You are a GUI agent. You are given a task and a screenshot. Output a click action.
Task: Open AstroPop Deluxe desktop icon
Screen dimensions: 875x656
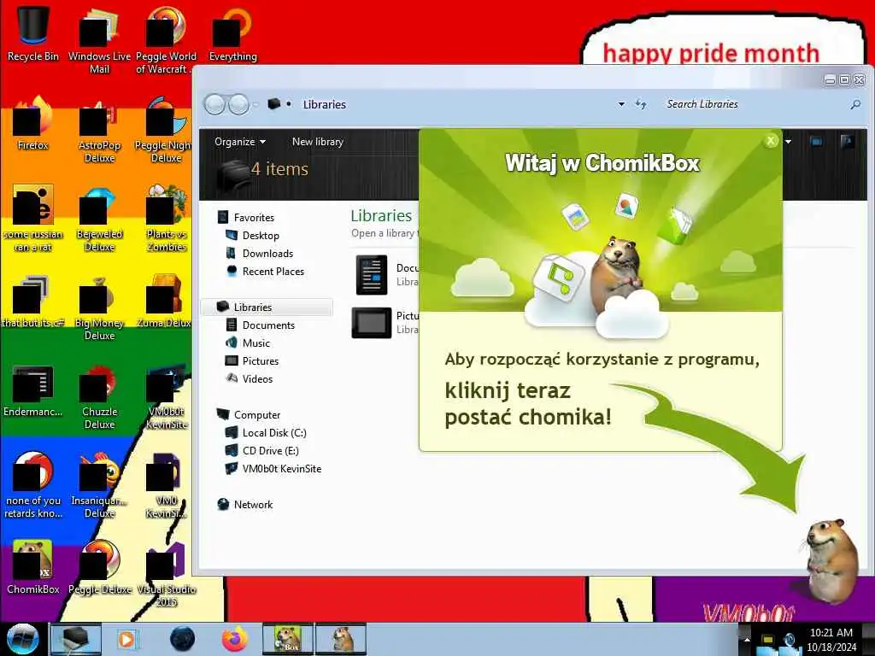[x=99, y=128]
